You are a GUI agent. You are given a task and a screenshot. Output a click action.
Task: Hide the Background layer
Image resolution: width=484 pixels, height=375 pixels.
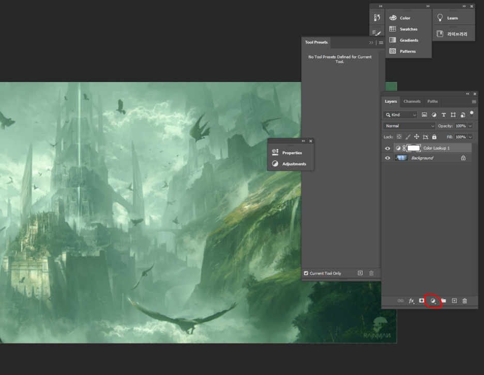(x=388, y=158)
